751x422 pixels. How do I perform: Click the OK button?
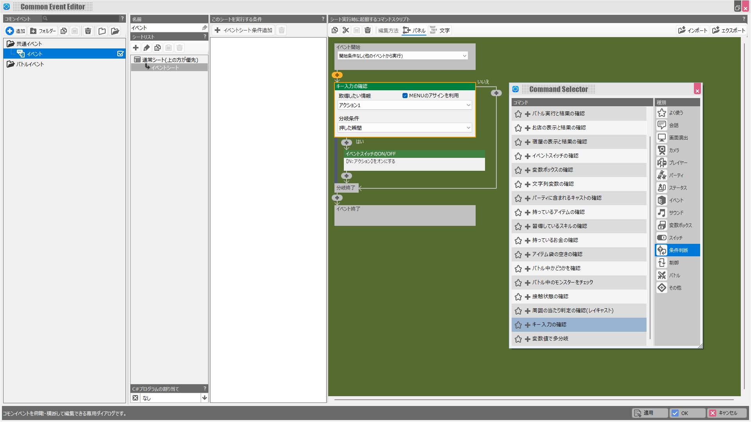coord(687,413)
